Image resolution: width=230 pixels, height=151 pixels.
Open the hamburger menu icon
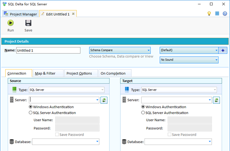(217, 14)
